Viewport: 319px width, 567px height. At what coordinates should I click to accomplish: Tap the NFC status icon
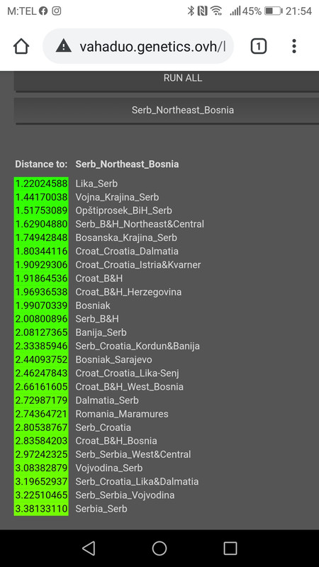[203, 11]
